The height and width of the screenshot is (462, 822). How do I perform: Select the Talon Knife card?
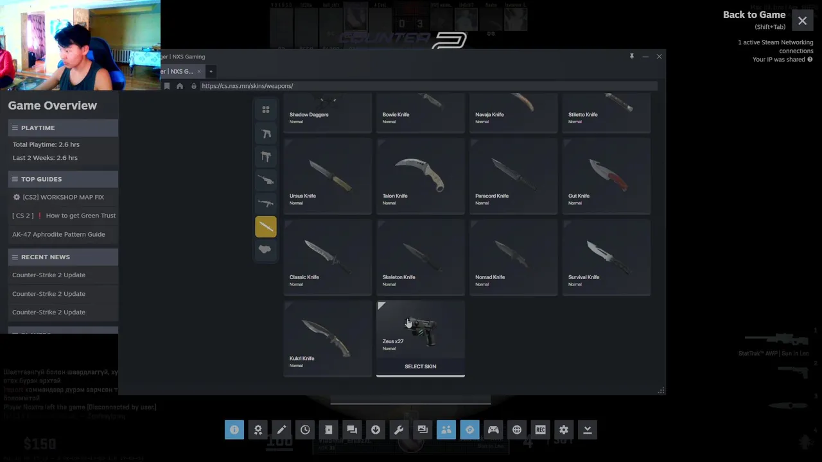(421, 176)
